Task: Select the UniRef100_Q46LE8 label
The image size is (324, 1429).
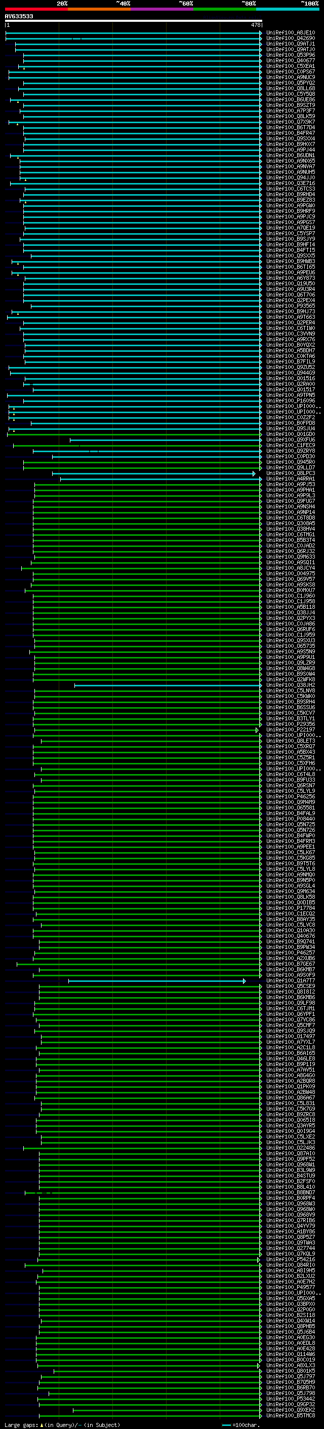Action: [290, 1058]
